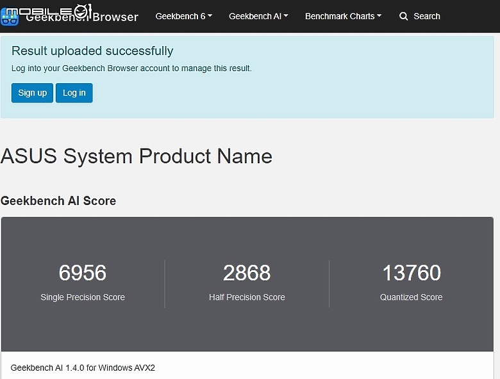Viewport: 500px width, 379px height.
Task: Click the Geekbench AI Score heading
Action: pyautogui.click(x=58, y=201)
